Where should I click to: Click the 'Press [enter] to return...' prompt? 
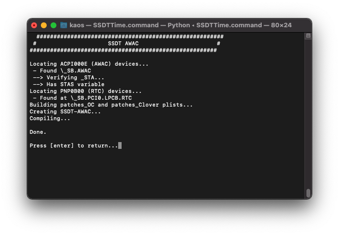coord(73,145)
